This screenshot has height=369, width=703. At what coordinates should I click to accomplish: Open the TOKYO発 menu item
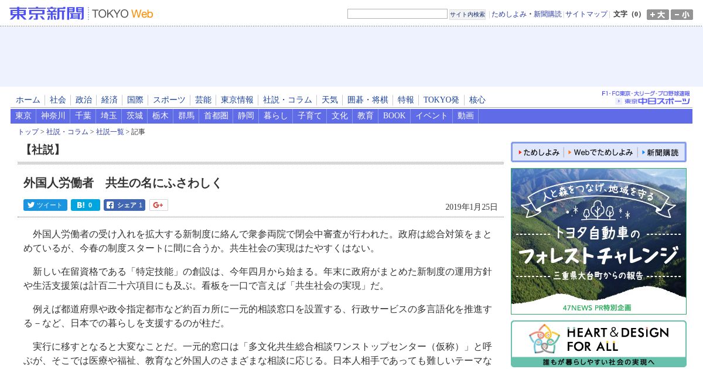(x=441, y=100)
